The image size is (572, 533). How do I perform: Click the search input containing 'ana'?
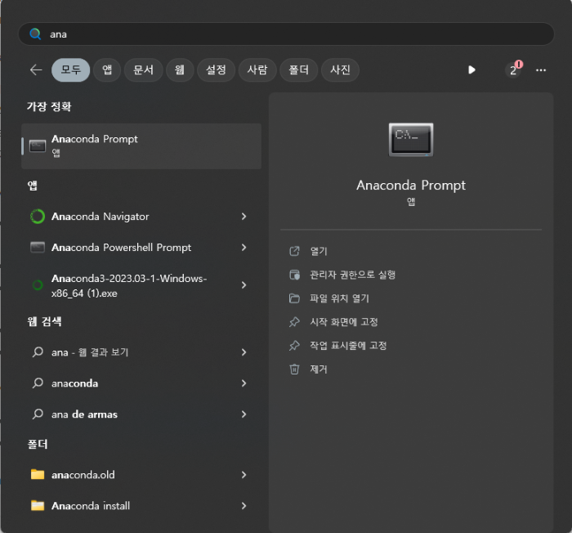[286, 34]
